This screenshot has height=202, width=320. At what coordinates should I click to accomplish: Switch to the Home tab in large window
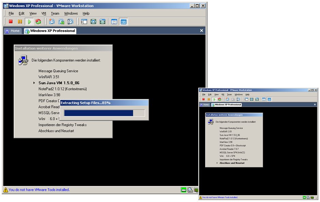click(13, 31)
